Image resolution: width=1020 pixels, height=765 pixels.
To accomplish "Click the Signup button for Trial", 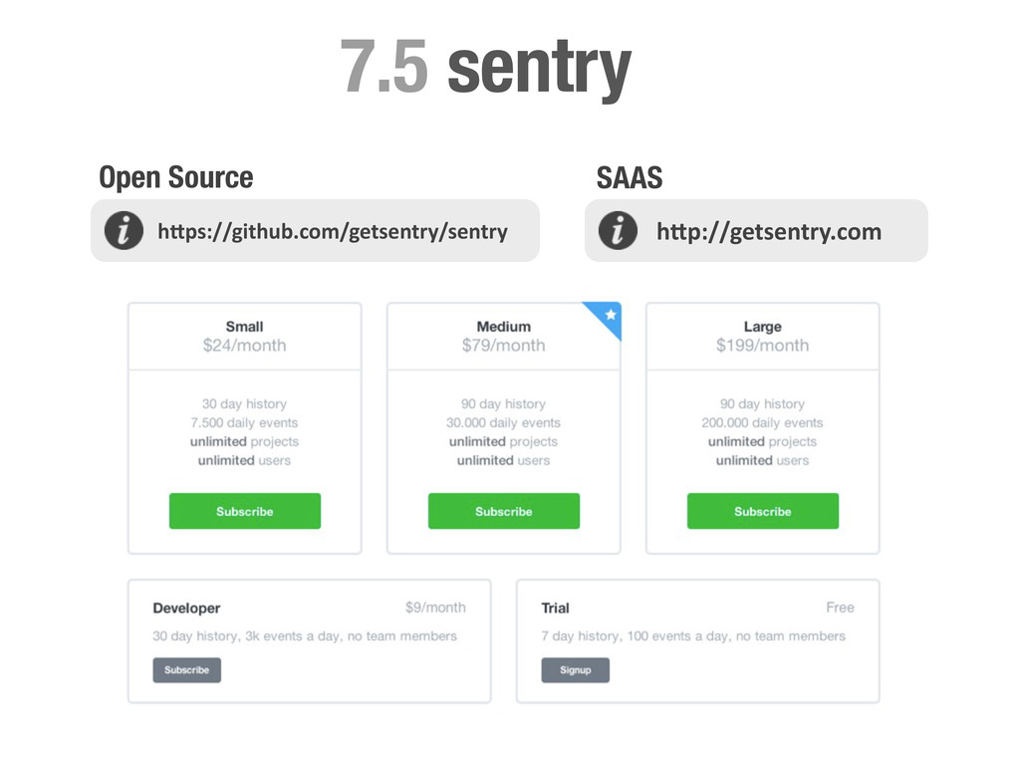I will point(575,670).
